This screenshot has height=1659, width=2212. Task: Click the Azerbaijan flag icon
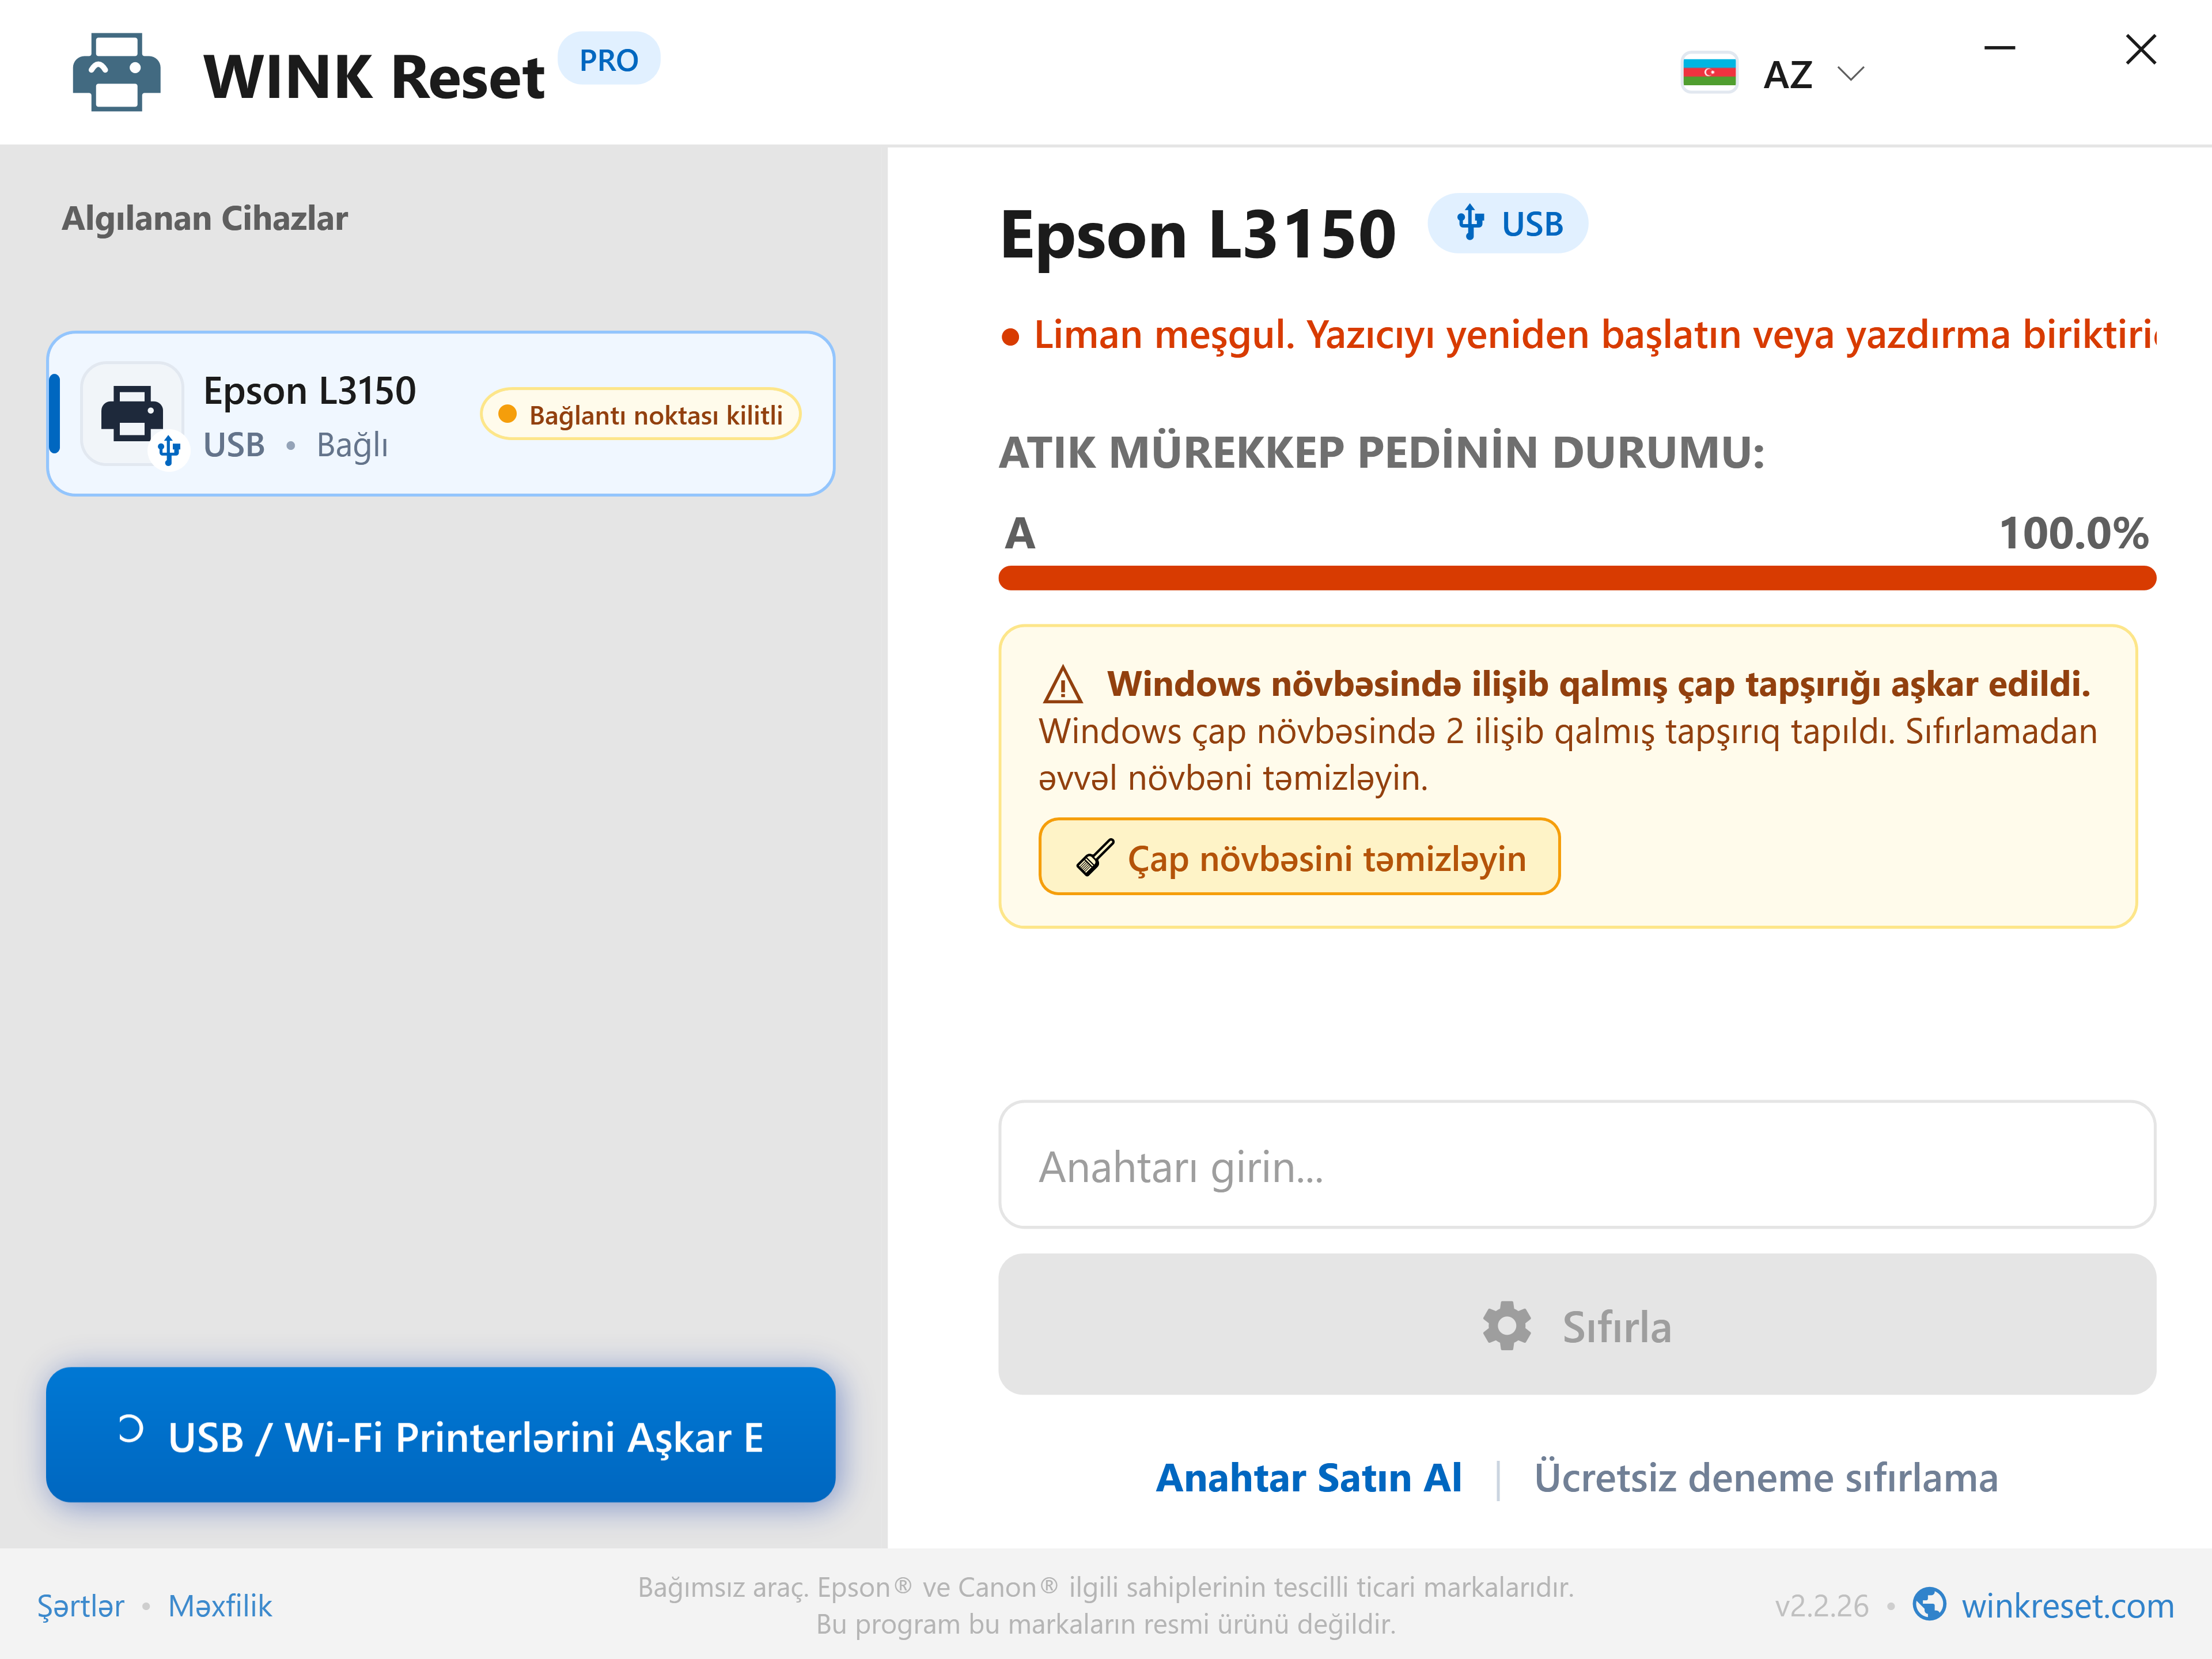[x=1709, y=73]
